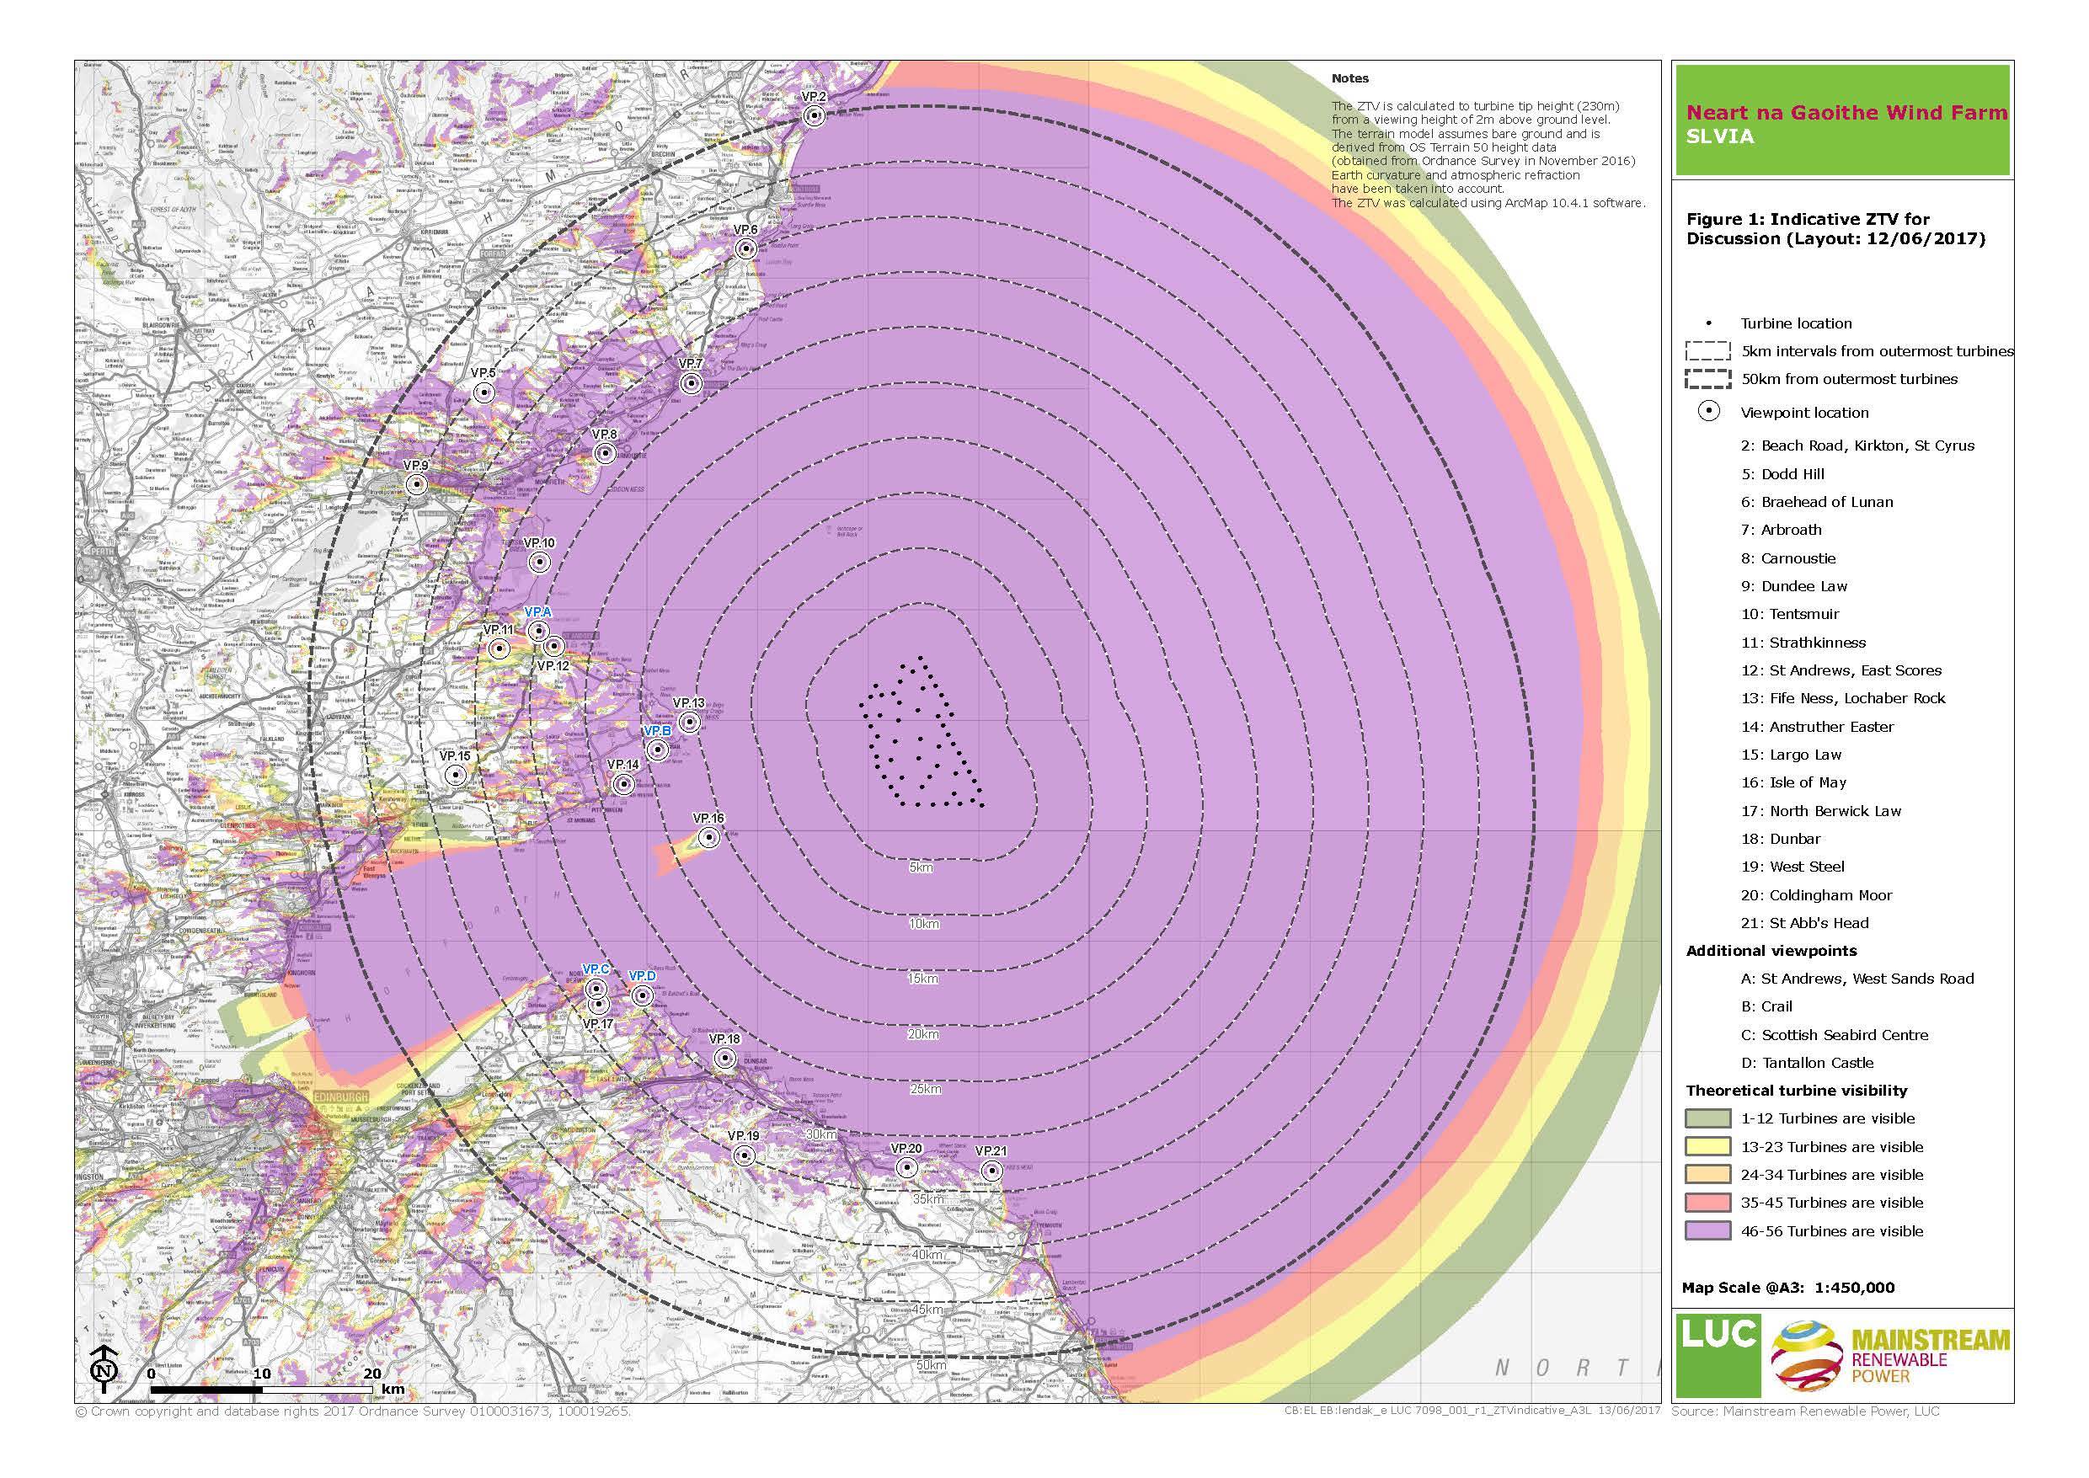The width and height of the screenshot is (2089, 1478).
Task: Click the VP.5 Dodd Hill viewpoint marker
Action: (484, 392)
